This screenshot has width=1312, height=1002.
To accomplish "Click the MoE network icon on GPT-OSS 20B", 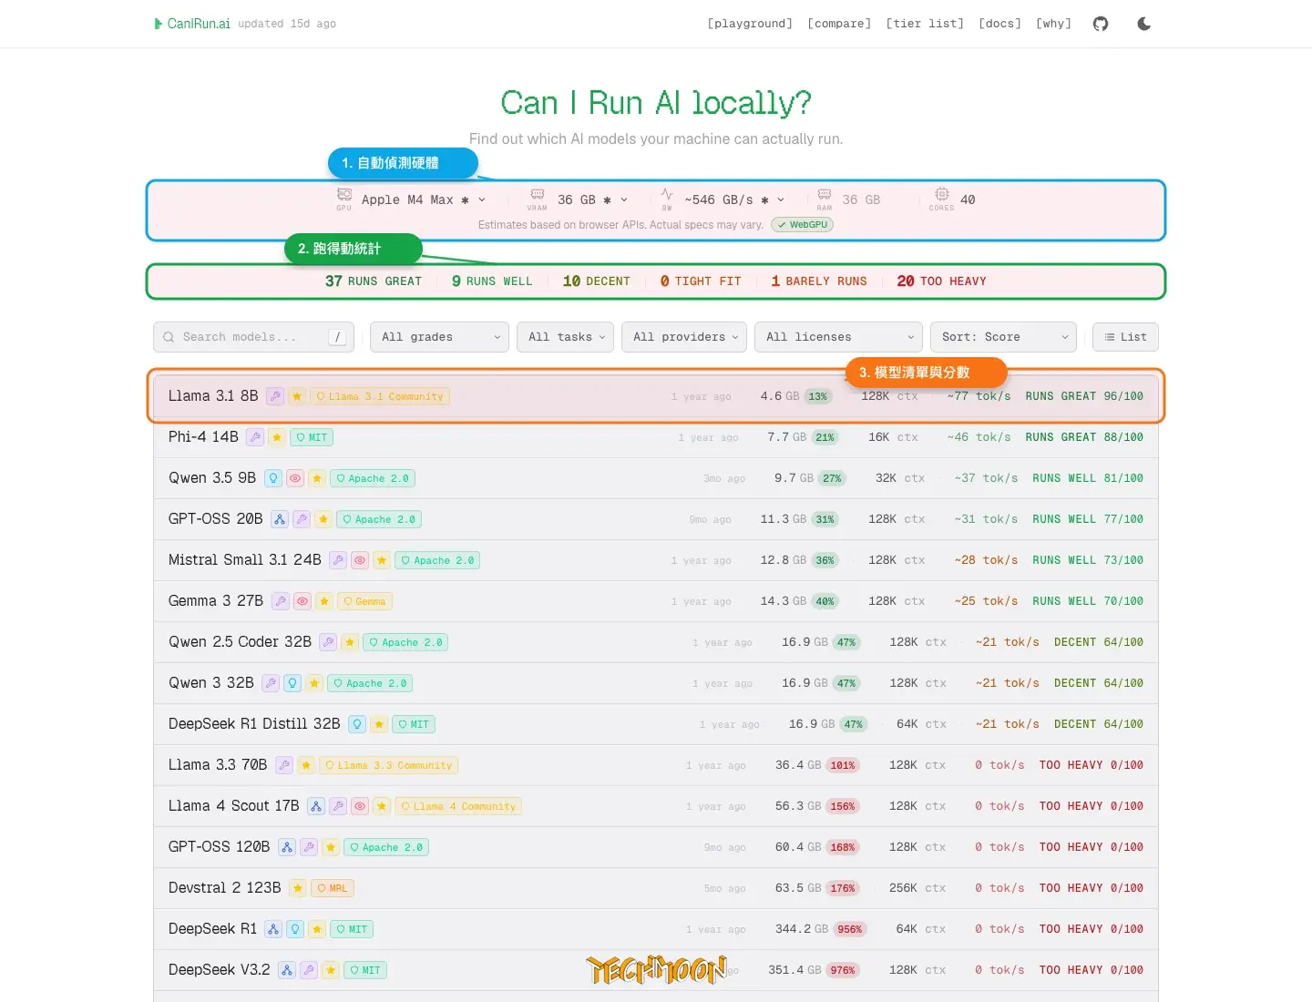I will click(280, 519).
